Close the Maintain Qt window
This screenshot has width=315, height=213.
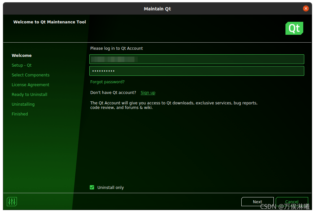point(306,8)
